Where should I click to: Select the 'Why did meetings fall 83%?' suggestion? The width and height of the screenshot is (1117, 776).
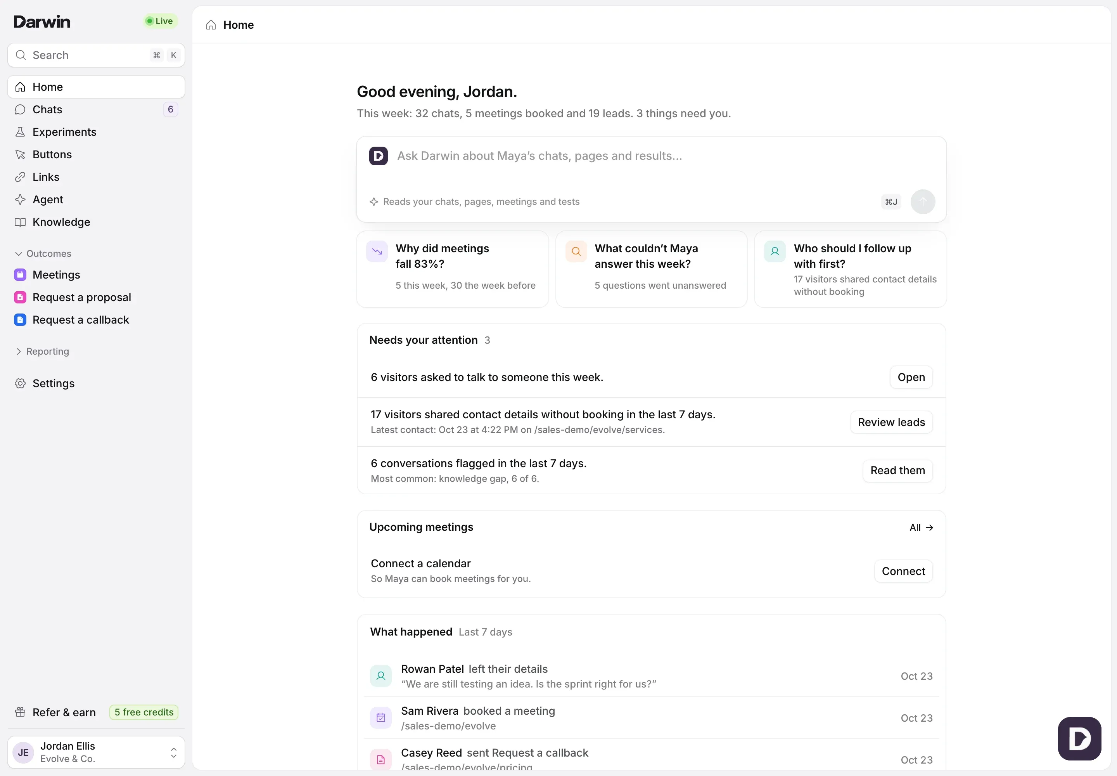pyautogui.click(x=453, y=269)
